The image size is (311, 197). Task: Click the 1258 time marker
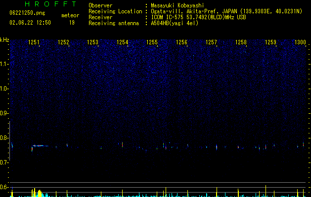pyautogui.click(x=241, y=42)
